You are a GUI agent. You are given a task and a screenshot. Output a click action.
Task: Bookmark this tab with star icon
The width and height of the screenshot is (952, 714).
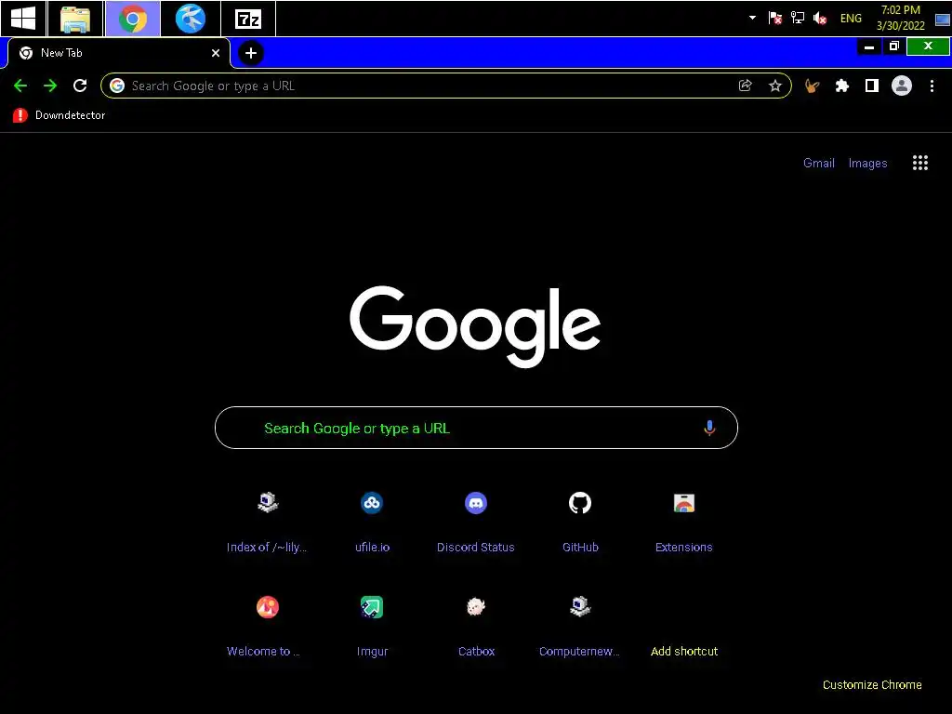(774, 86)
